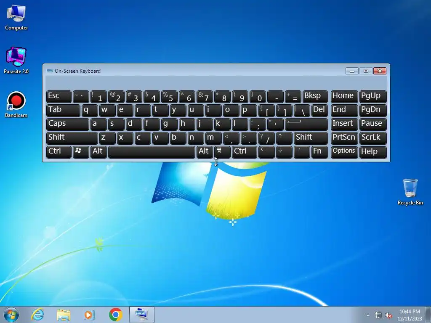Click the m key
Screen dimensions: 431x323
click(213, 138)
